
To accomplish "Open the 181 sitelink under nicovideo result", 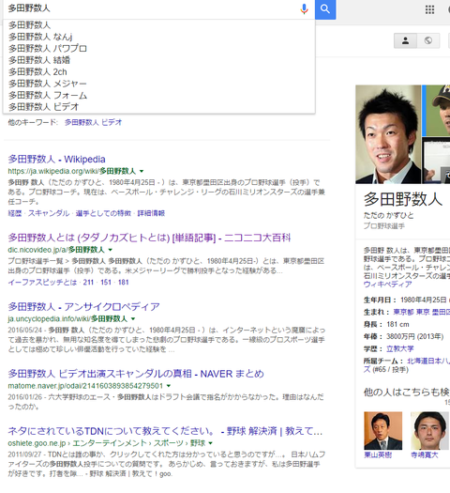I will click(124, 283).
